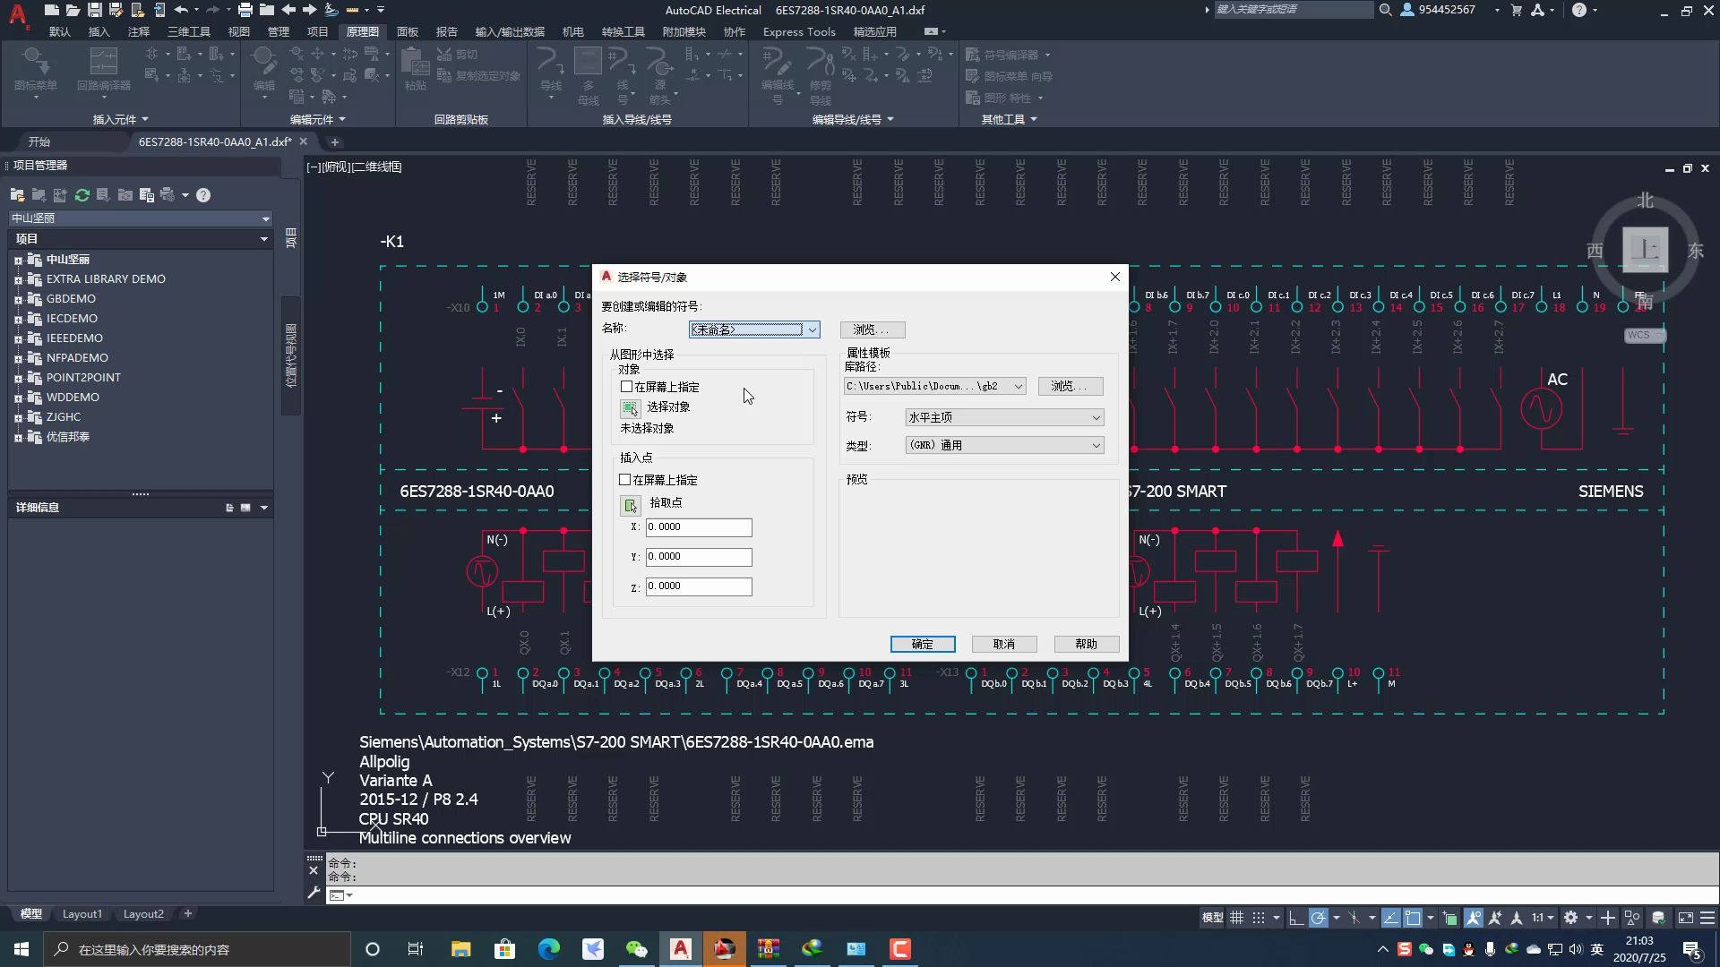Toggle polar tracking icon in status bar
The image size is (1720, 967).
pos(1318,918)
